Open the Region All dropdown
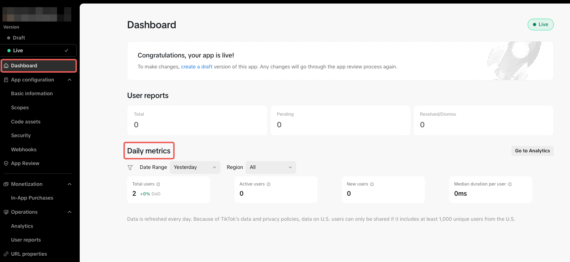Image resolution: width=570 pixels, height=262 pixels. 271,167
